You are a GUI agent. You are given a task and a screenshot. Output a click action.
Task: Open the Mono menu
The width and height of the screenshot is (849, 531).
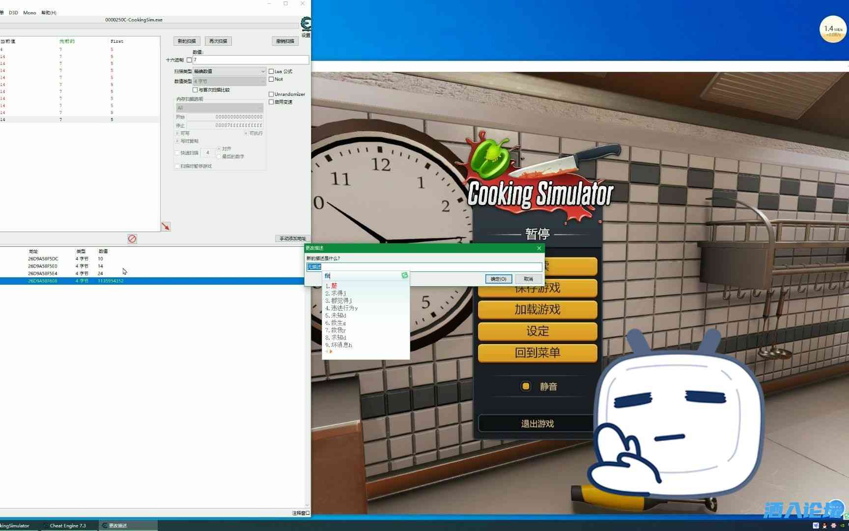[29, 13]
